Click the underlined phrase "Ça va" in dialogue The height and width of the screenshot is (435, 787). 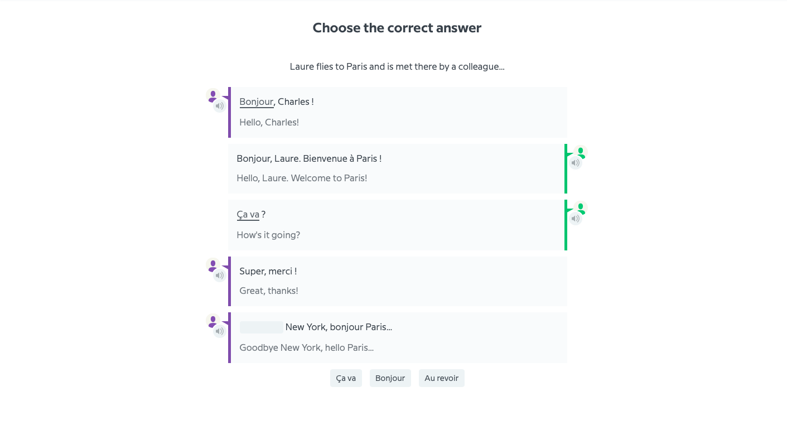coord(248,215)
